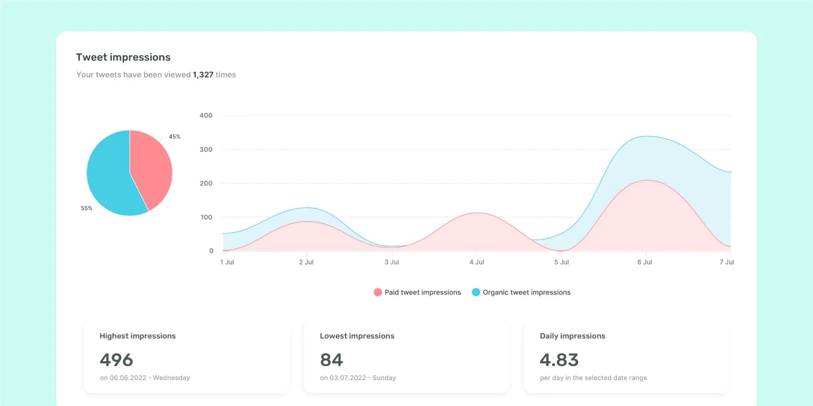Click the 4 Jul axis label
Viewport: 813px width, 406px height.
point(477,262)
